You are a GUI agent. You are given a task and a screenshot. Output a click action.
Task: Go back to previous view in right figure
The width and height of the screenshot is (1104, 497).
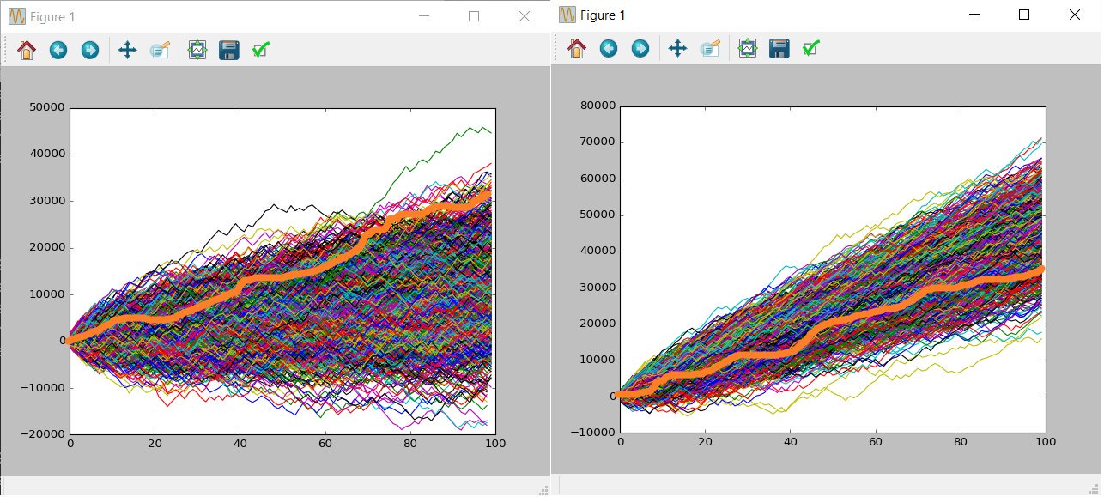tap(609, 48)
